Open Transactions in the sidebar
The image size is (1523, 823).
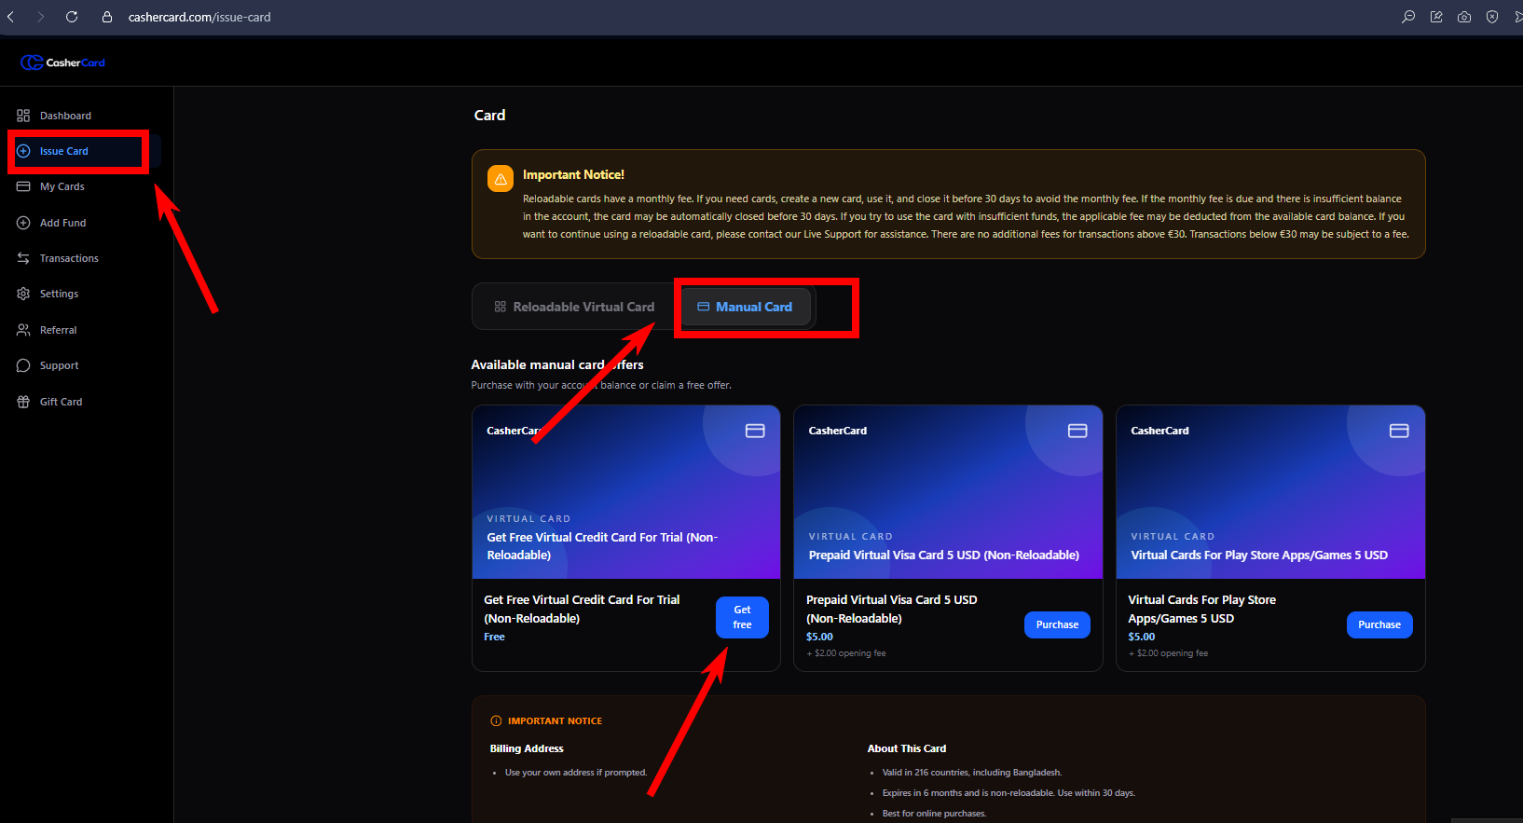(86, 258)
